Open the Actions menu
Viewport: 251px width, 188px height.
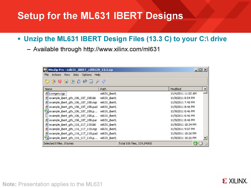(x=56, y=75)
